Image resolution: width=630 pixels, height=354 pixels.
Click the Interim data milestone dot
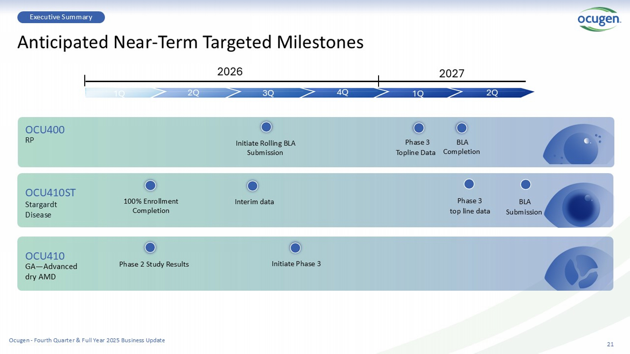[x=253, y=186]
